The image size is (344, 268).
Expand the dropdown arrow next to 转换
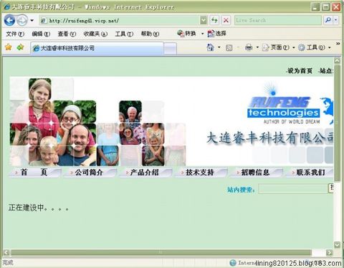click(x=202, y=34)
